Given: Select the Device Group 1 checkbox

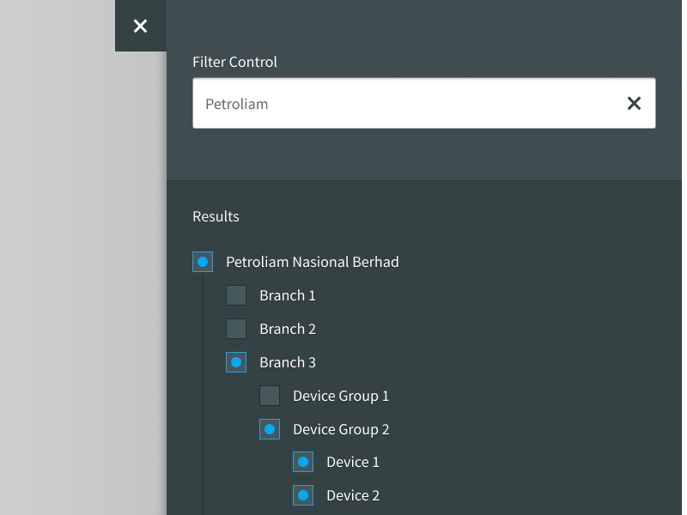Looking at the screenshot, I should click(270, 396).
